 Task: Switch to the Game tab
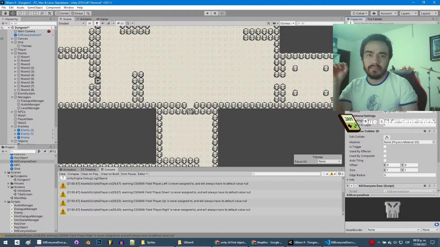coord(102,19)
